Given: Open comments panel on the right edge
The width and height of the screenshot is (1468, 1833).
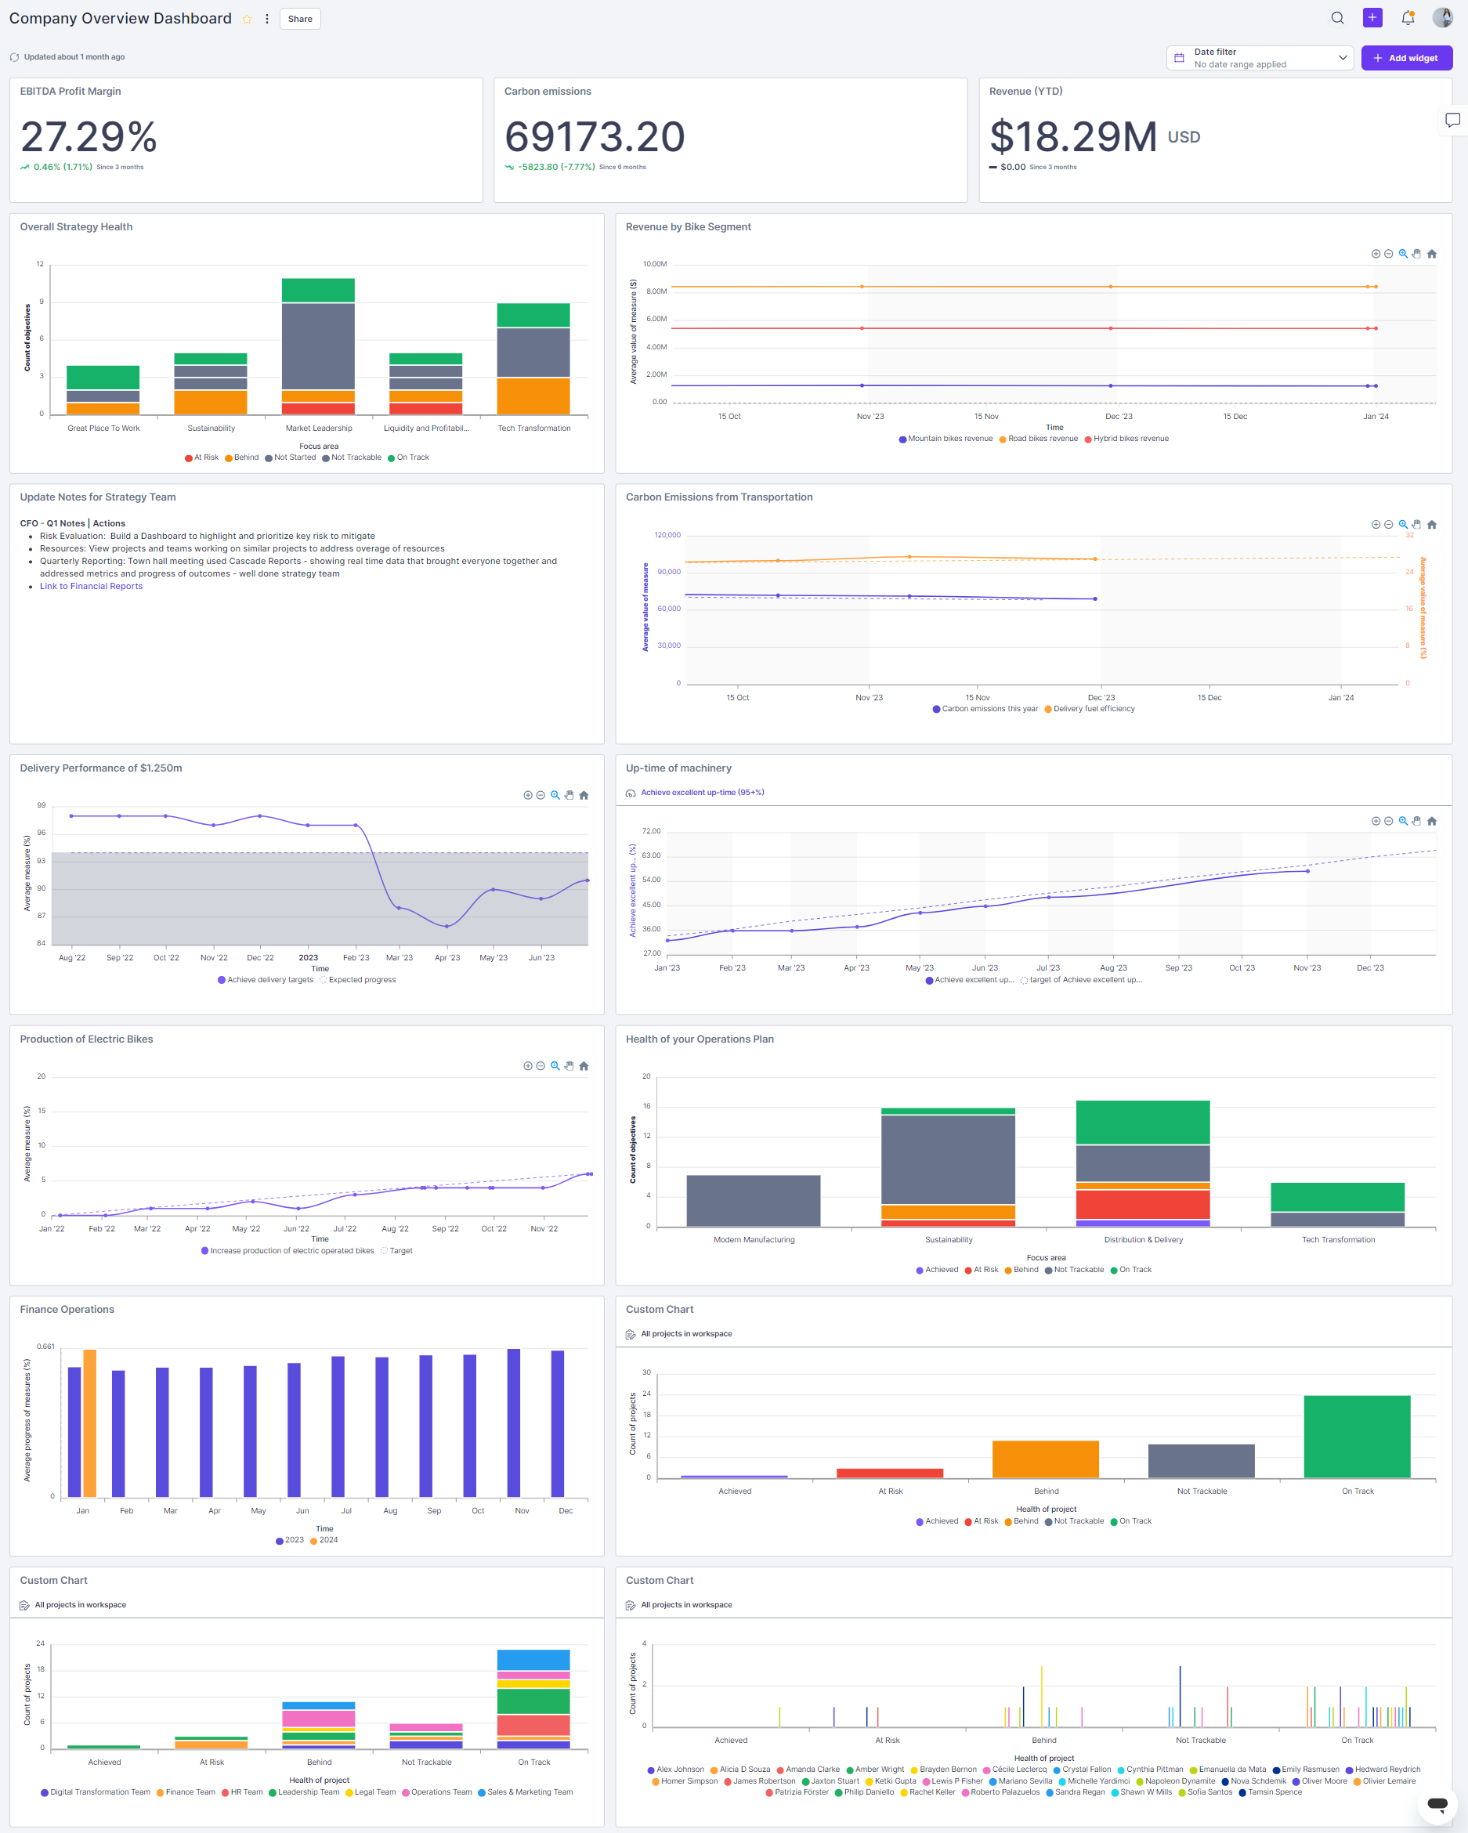Looking at the screenshot, I should [x=1452, y=120].
